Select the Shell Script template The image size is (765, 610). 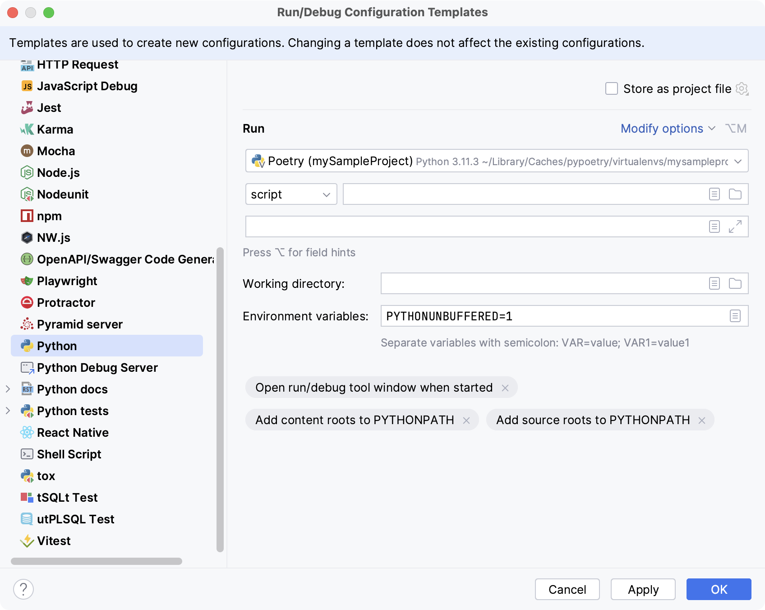(69, 454)
